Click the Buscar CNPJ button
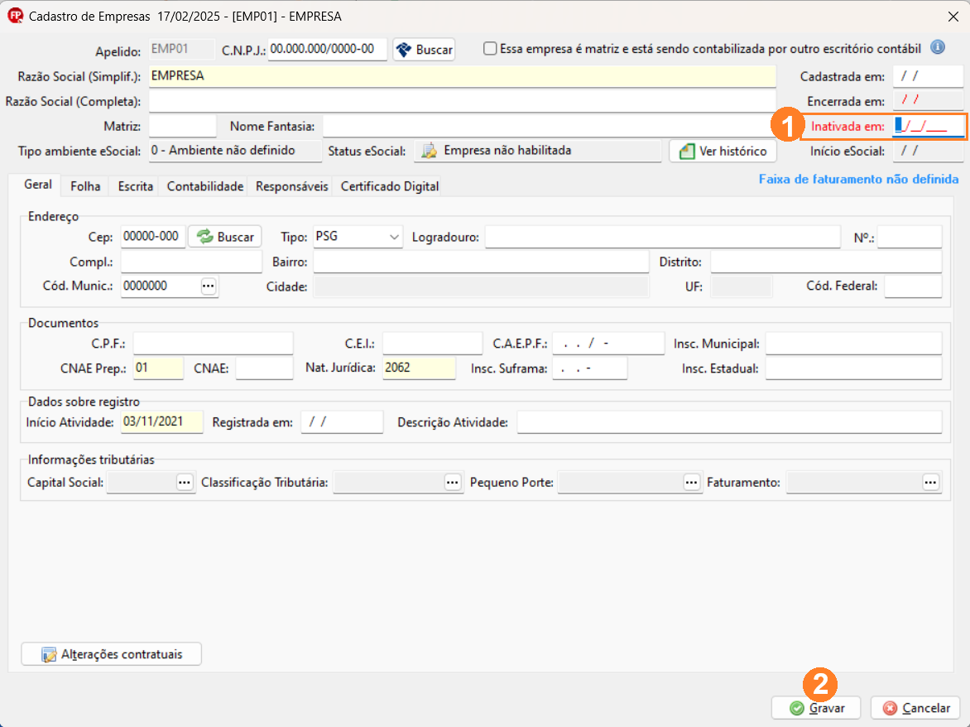Viewport: 970px width, 727px height. (x=425, y=50)
